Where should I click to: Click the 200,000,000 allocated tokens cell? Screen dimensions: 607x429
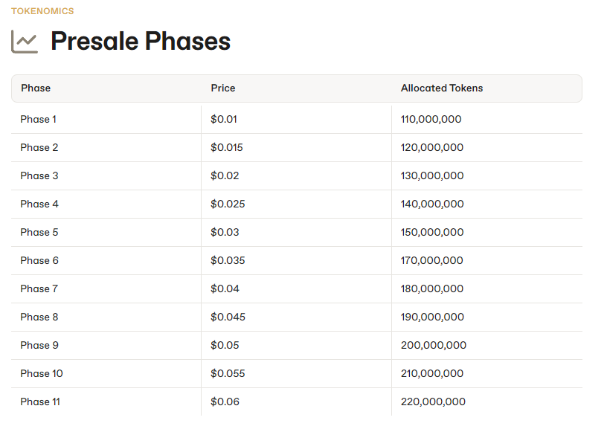coord(434,345)
